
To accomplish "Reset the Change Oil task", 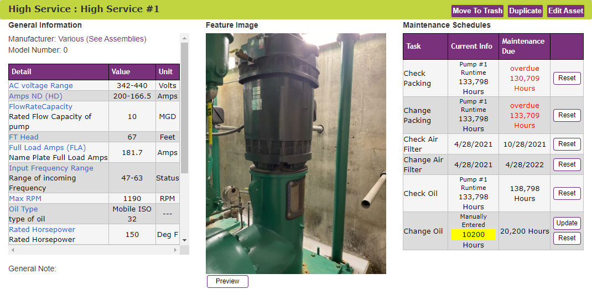I will [567, 238].
